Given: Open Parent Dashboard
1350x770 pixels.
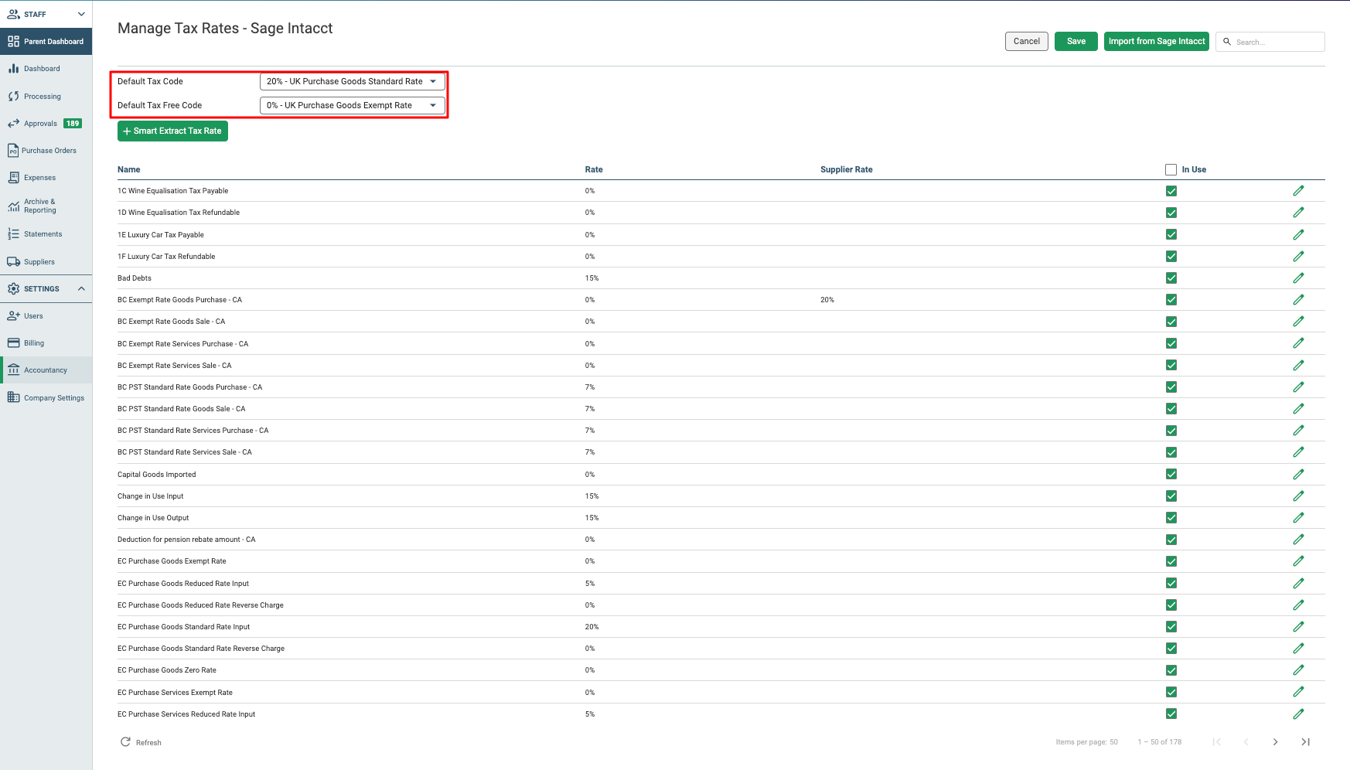Looking at the screenshot, I should pyautogui.click(x=46, y=42).
